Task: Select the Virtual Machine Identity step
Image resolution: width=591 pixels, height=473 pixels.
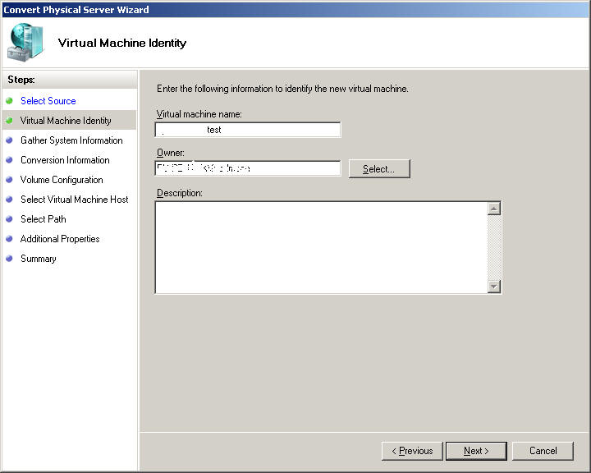Action: pos(66,121)
